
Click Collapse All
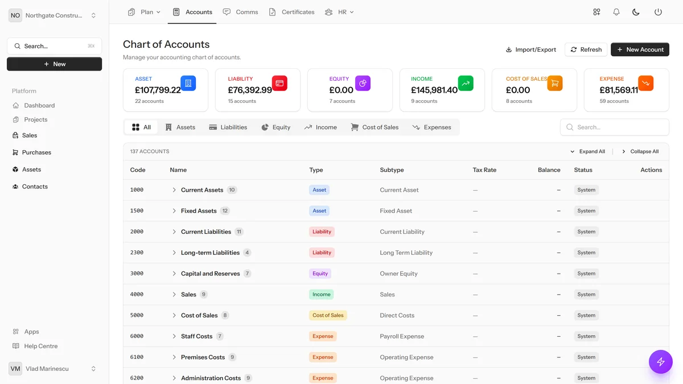pos(640,151)
